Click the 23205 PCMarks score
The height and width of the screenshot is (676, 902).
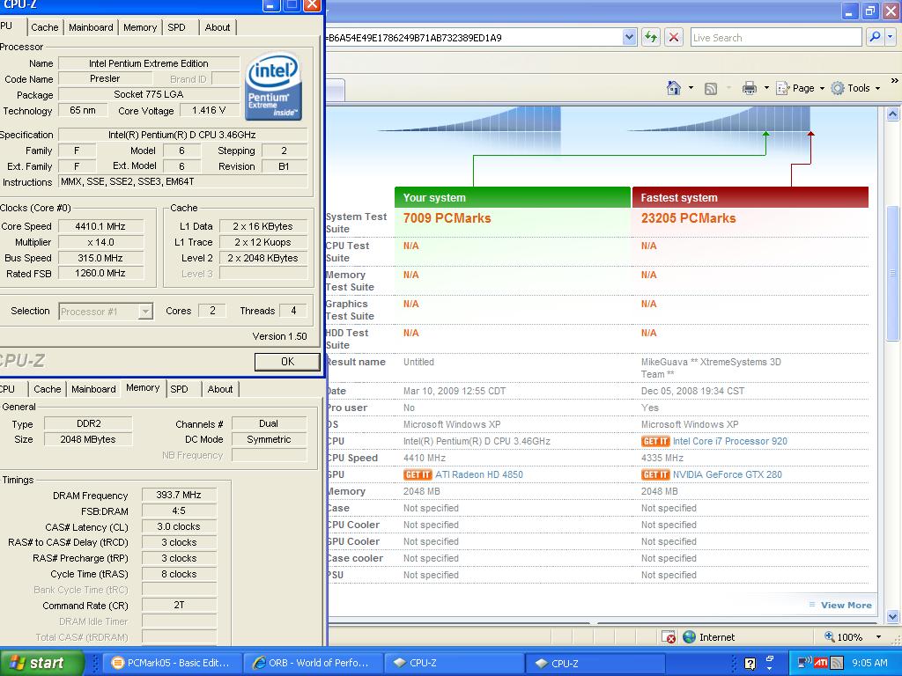click(688, 218)
